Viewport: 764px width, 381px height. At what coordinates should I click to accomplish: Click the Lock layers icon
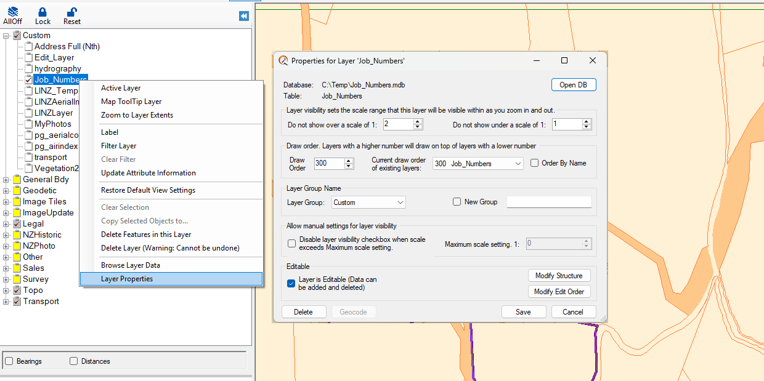[x=43, y=12]
